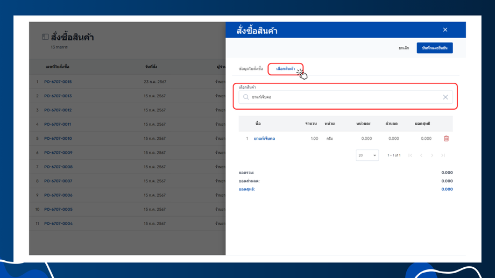The height and width of the screenshot is (278, 495).
Task: Click the ยอดสุทธิ column header
Action: (422, 123)
